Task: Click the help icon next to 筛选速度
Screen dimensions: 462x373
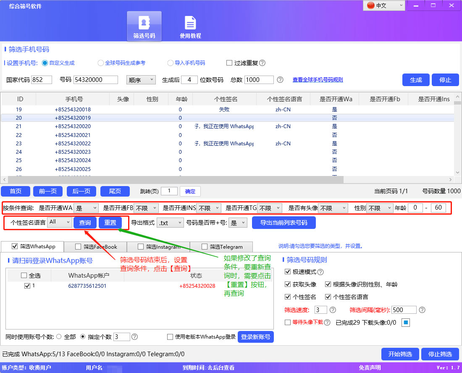Action: [333, 309]
